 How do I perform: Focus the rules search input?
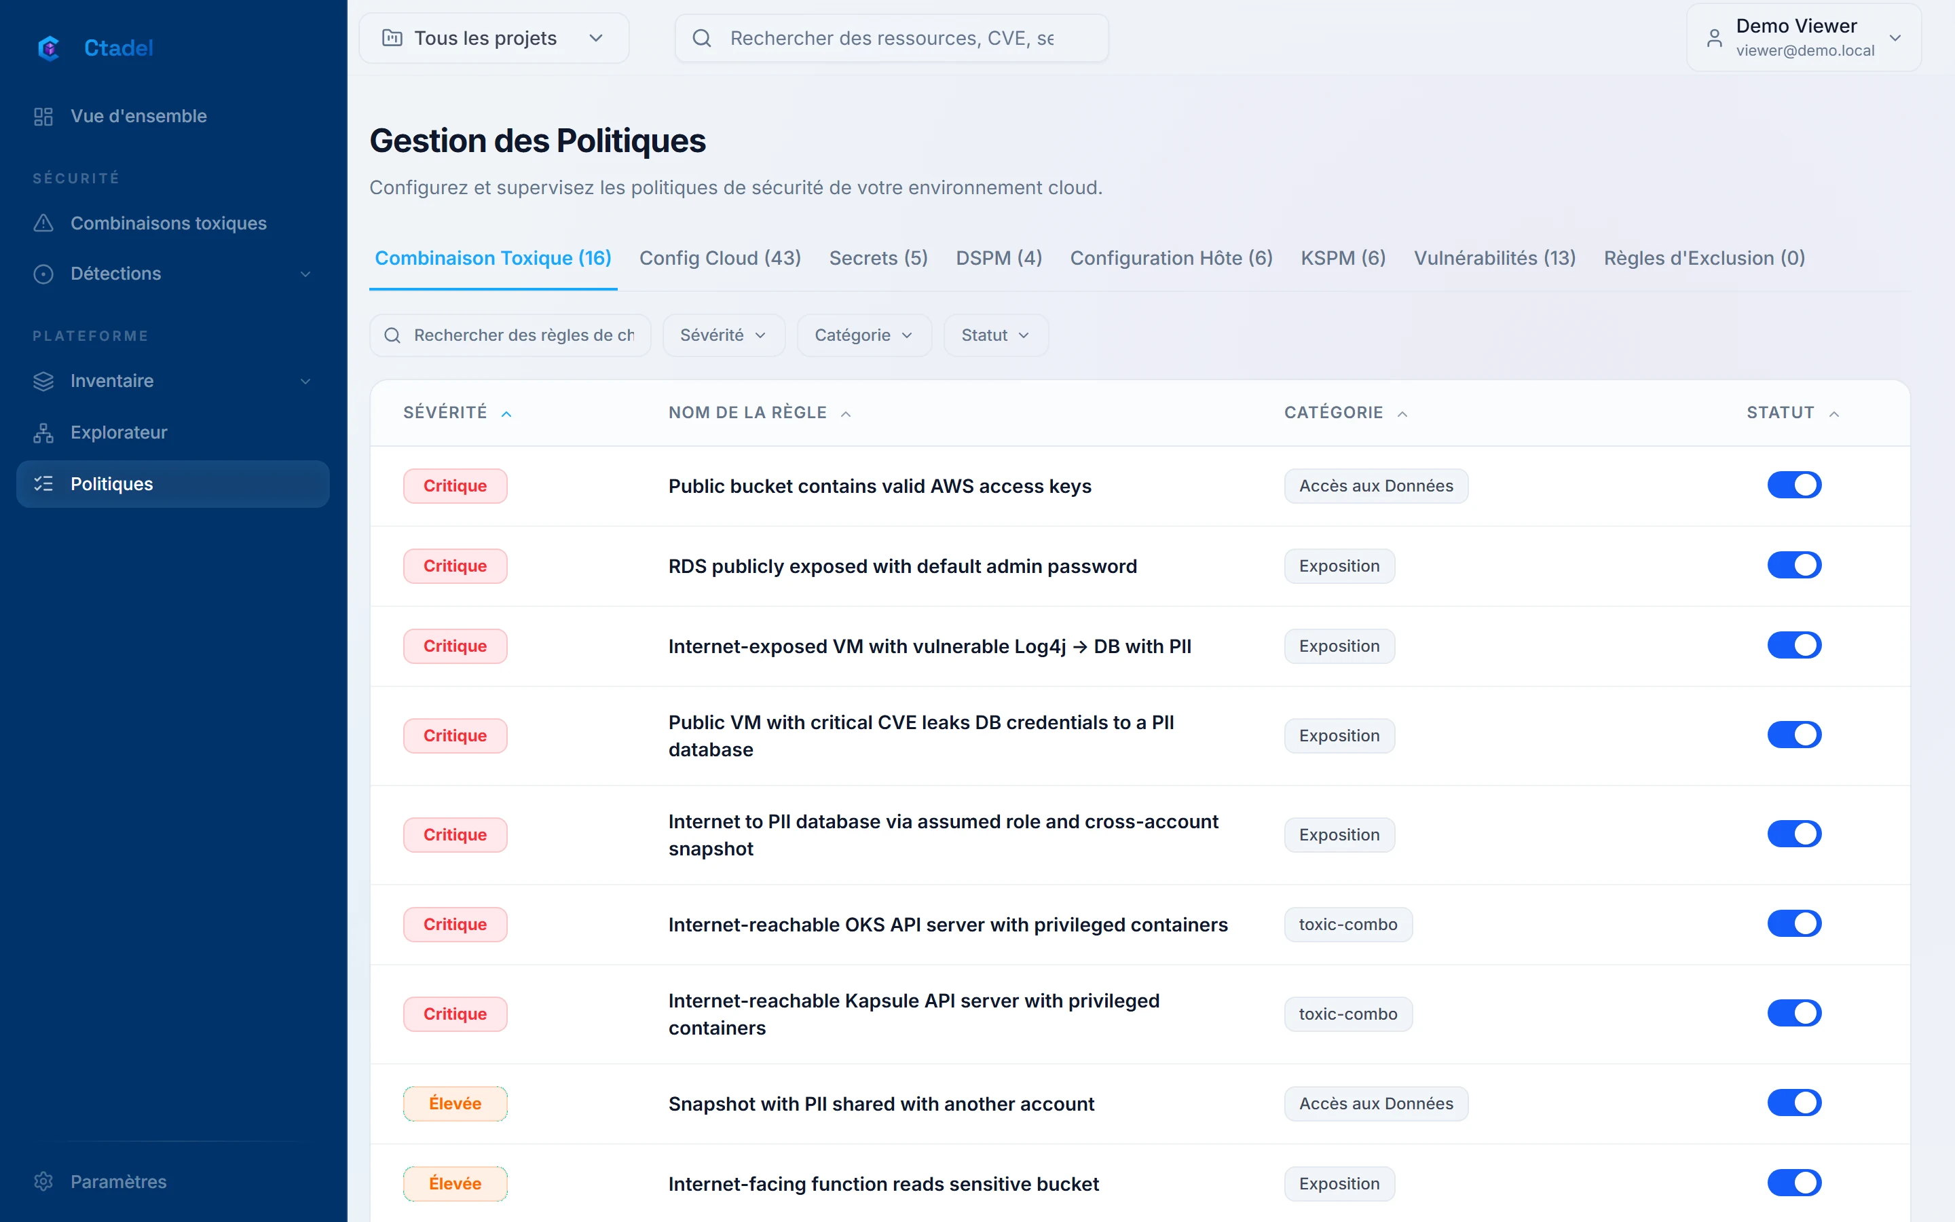510,335
